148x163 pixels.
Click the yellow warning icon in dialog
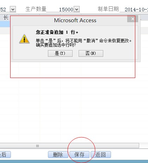[24, 39]
